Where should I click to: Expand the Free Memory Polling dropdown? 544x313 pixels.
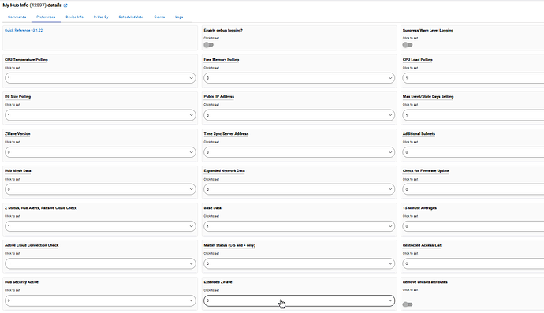299,78
